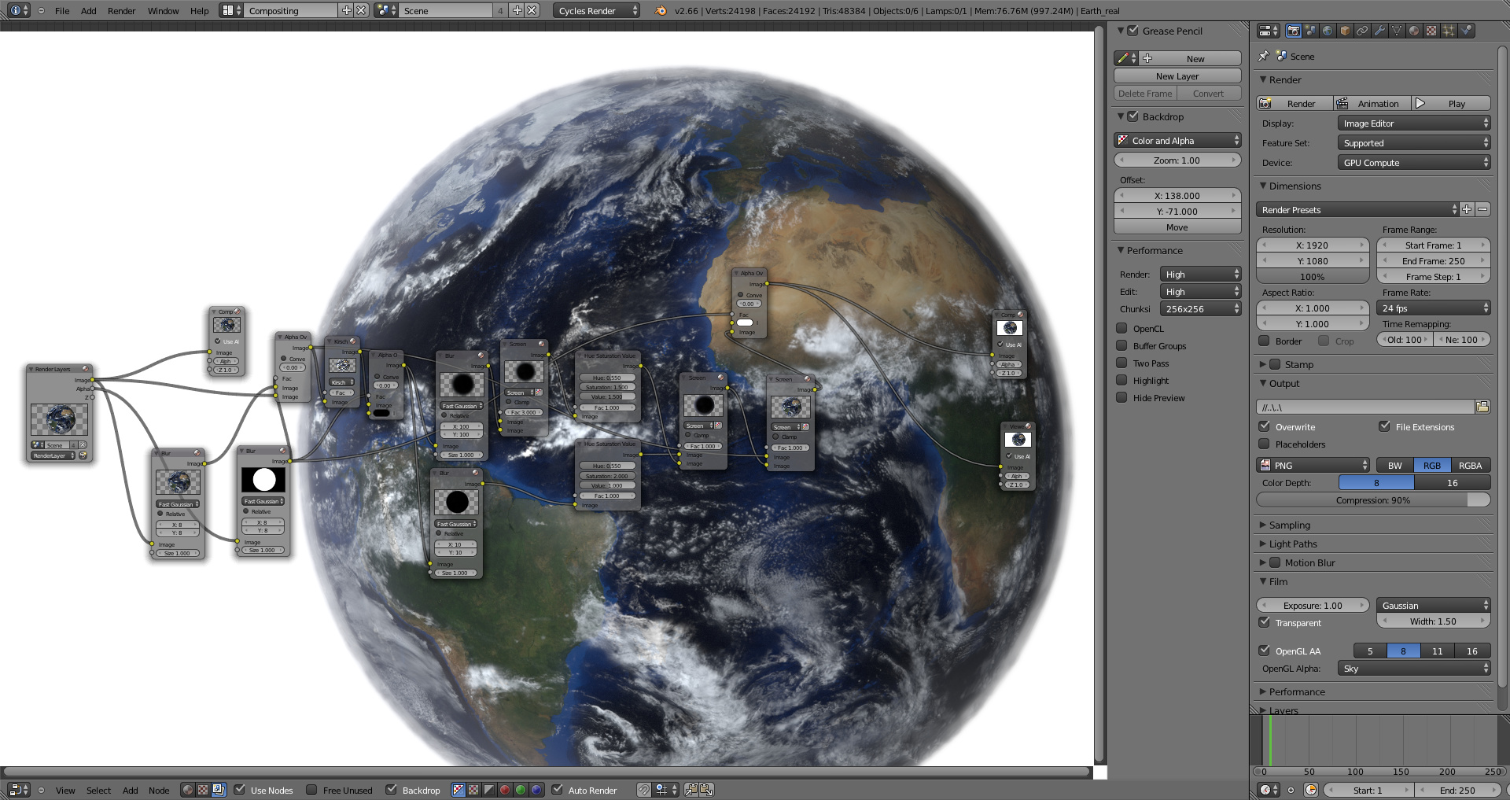1510x800 pixels.
Task: Copy selected nodes to clipboard icon
Action: point(691,790)
